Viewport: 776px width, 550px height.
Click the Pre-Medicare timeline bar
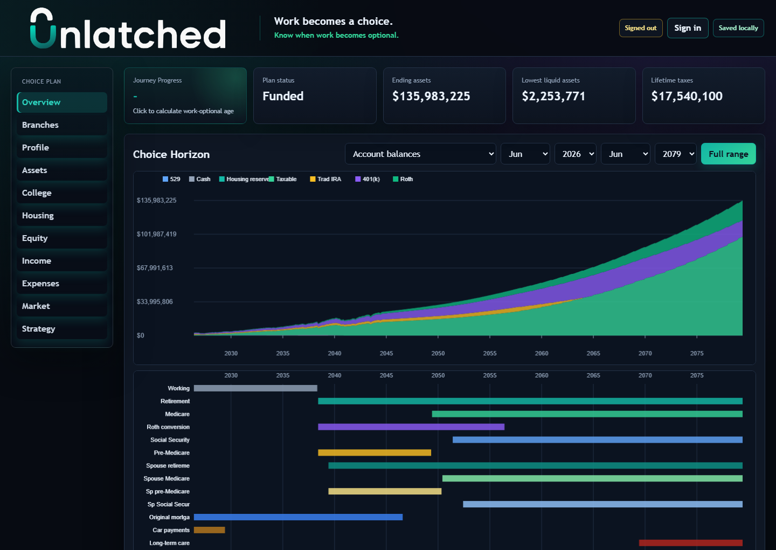[375, 453]
